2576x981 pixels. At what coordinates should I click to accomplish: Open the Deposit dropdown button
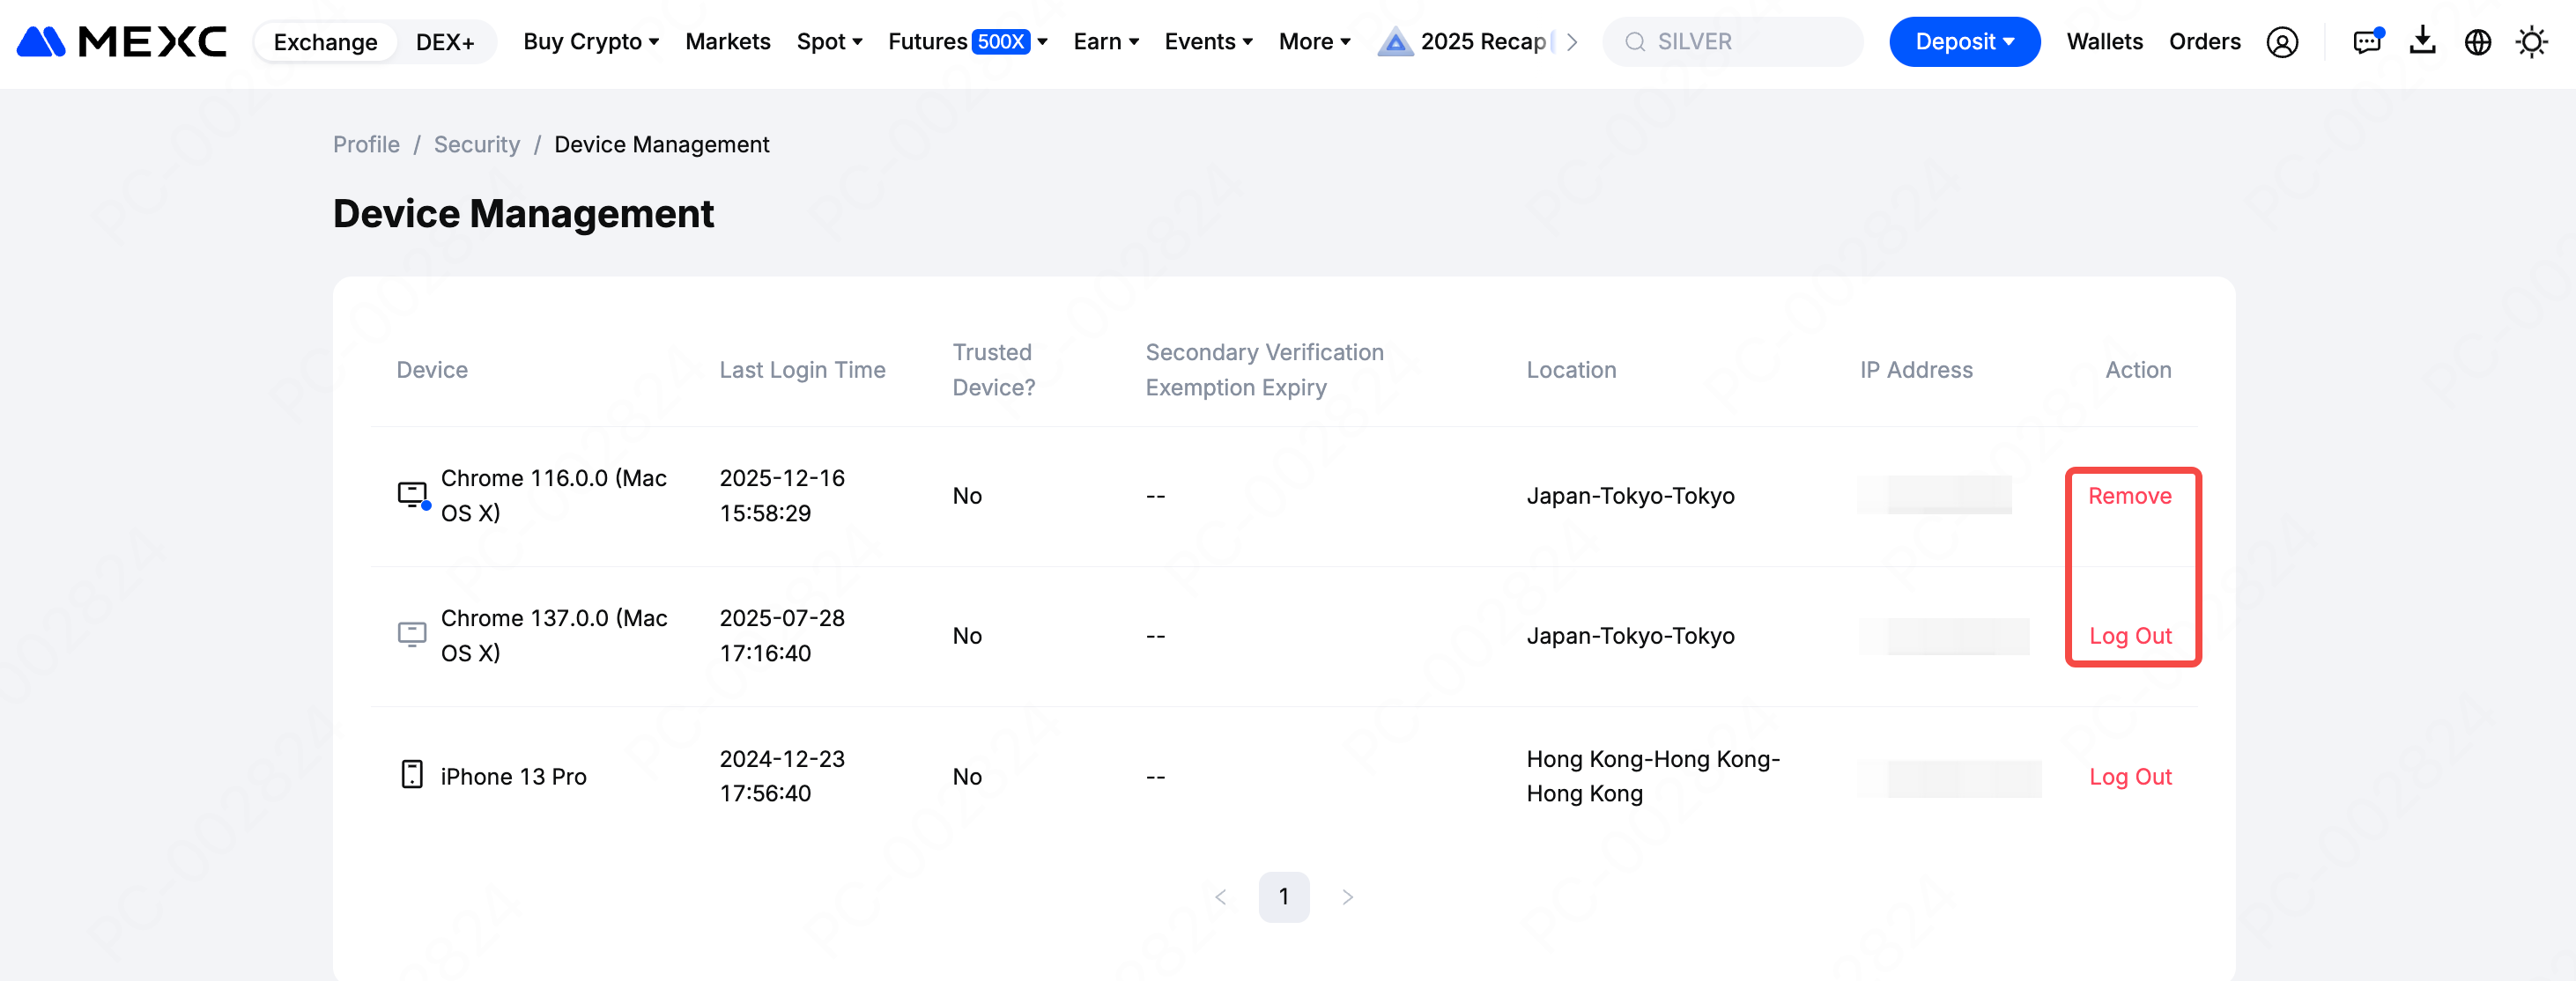[x=1963, y=41]
